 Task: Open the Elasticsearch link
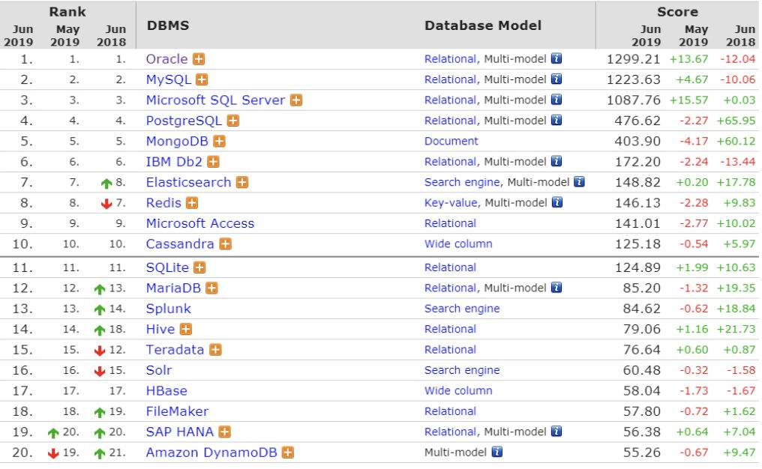[188, 183]
